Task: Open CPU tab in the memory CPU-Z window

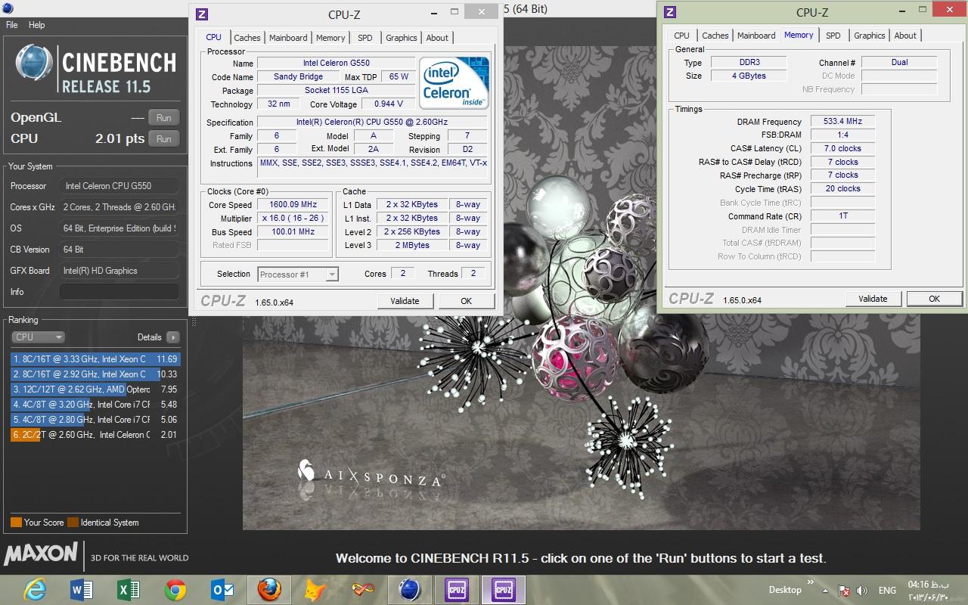Action: [681, 36]
